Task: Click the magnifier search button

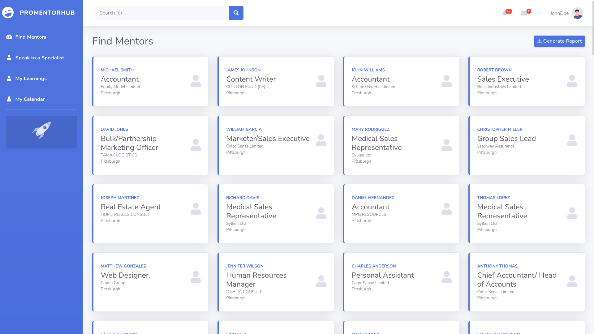Action: [x=236, y=13]
